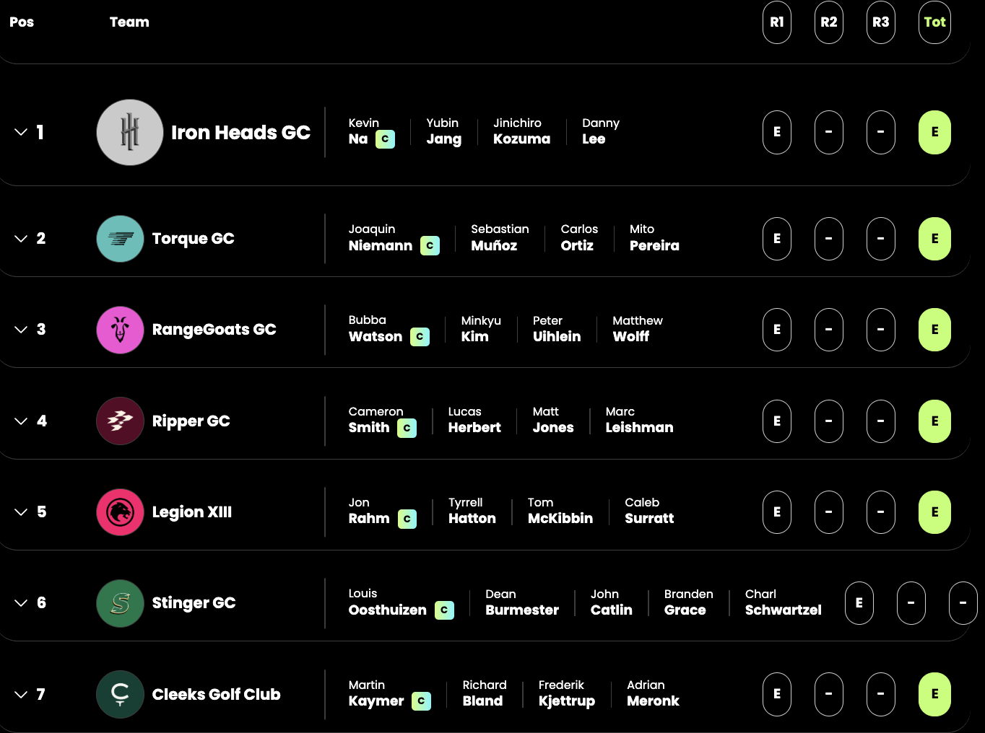Click player name Mito Pereira

[x=654, y=237]
